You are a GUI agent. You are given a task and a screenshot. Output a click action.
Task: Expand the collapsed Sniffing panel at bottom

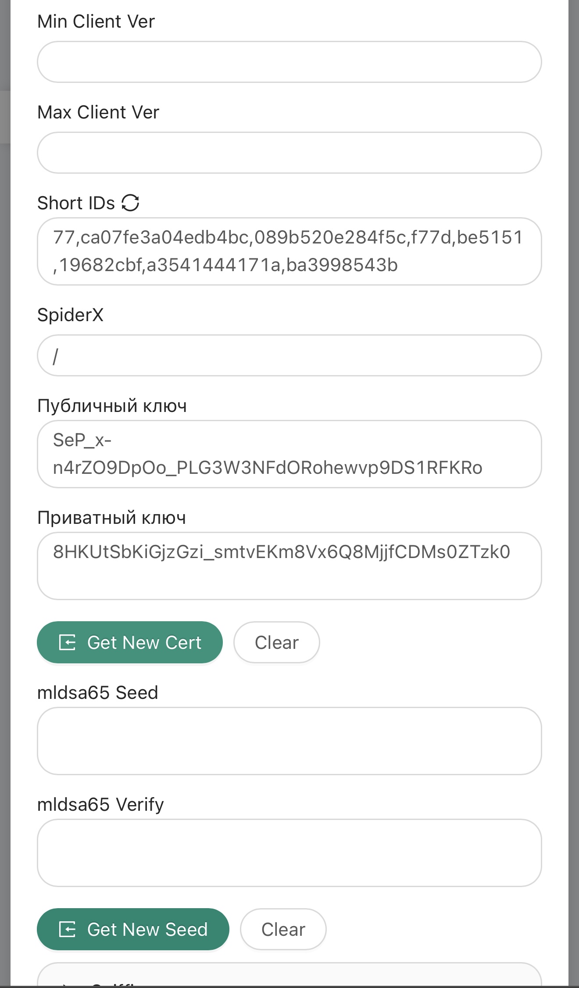pyautogui.click(x=289, y=977)
